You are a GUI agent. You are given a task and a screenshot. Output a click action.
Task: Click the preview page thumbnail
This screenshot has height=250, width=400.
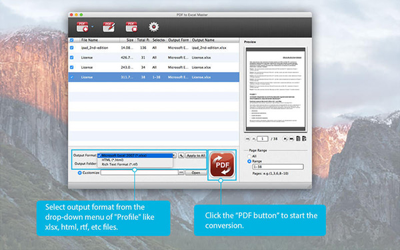coord(275,89)
